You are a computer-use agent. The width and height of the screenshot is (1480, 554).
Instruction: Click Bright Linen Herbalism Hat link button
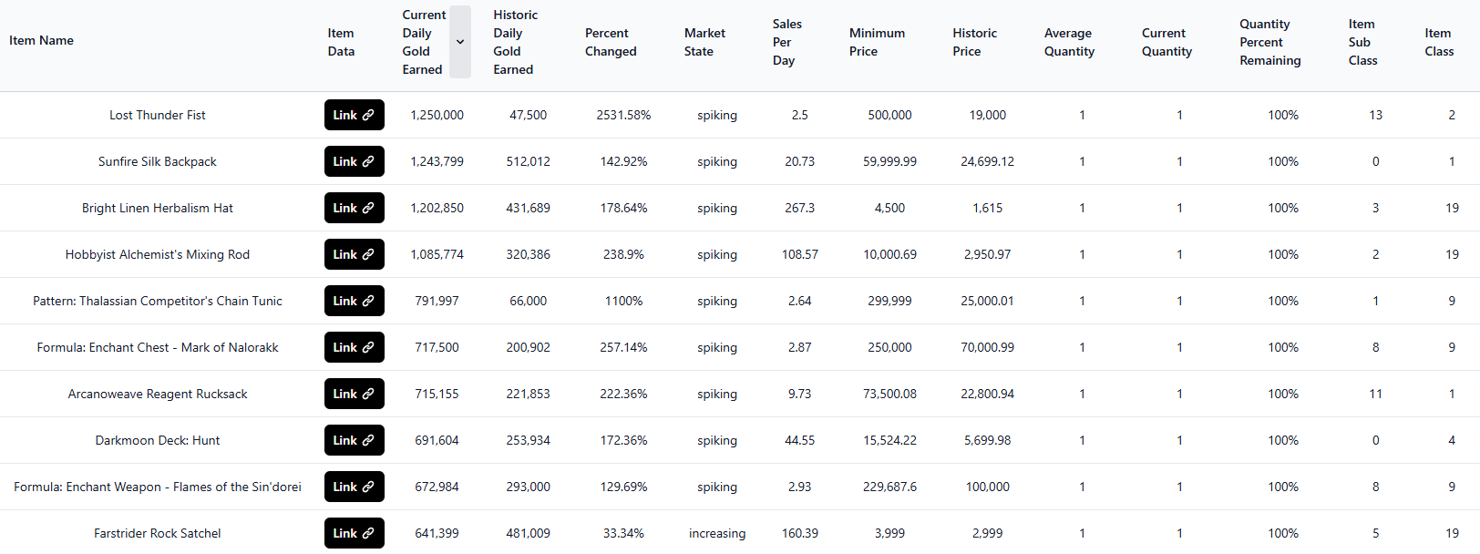tap(354, 208)
